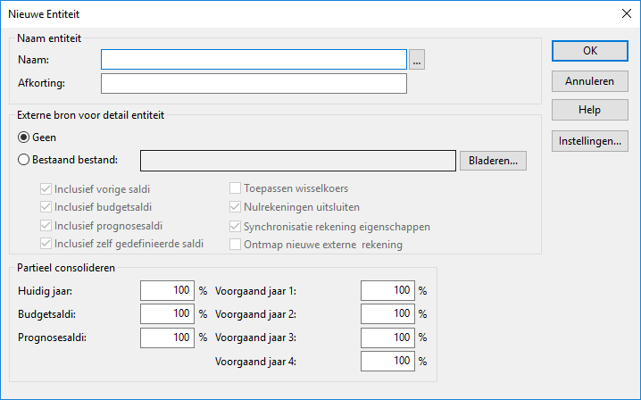Open the Help button

pyautogui.click(x=590, y=110)
